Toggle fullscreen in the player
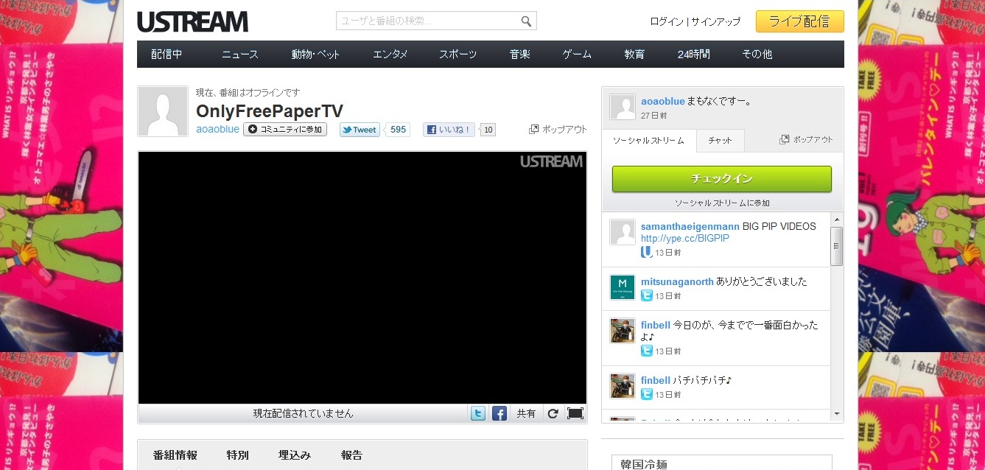 coord(575,413)
